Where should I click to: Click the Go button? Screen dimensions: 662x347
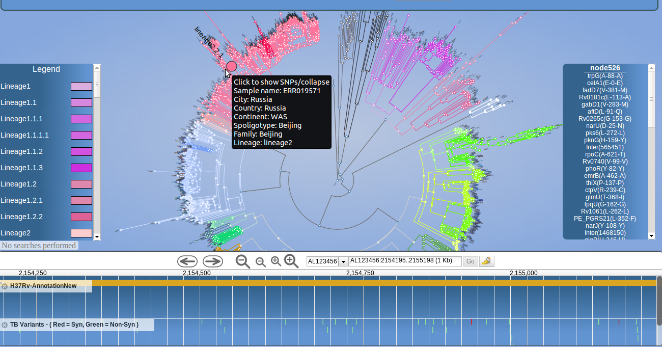(470, 261)
